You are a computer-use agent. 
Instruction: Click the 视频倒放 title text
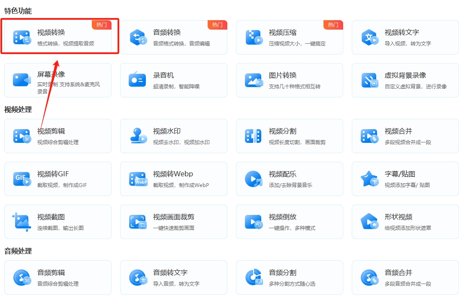[283, 217]
